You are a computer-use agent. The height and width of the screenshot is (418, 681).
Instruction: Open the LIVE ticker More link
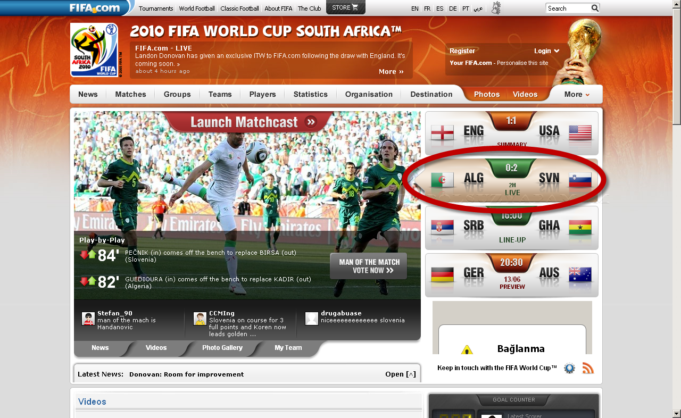click(x=391, y=72)
